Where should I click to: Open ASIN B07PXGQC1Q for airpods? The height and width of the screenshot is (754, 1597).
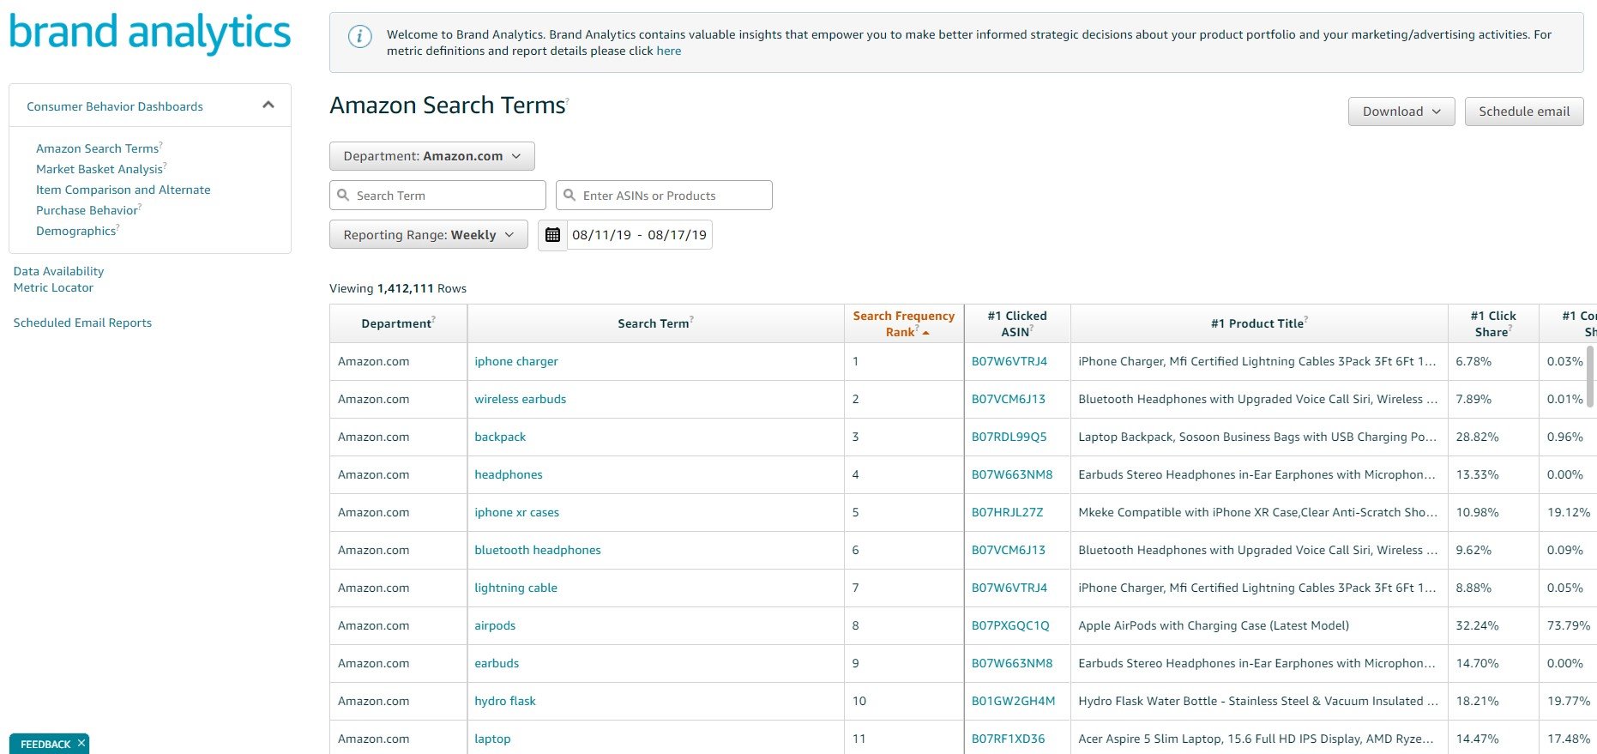(x=1009, y=626)
